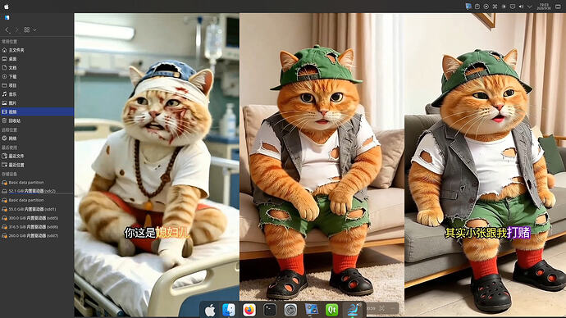Image resolution: width=566 pixels, height=318 pixels.
Task: Go back with the left arrow
Action: pos(7,30)
